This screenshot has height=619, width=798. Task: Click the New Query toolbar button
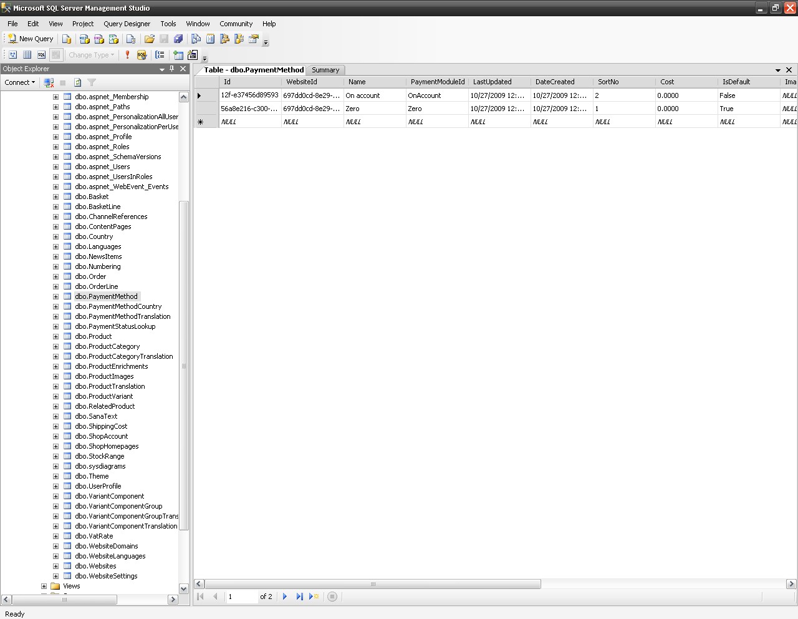coord(30,39)
